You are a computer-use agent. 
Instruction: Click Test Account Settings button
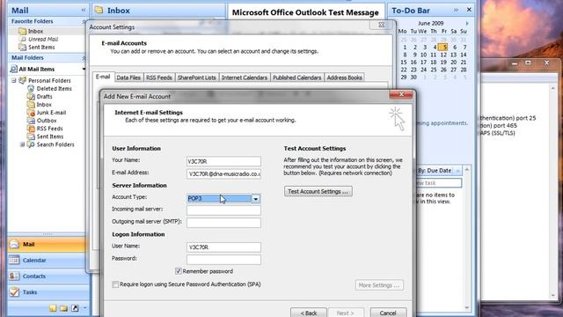tap(318, 192)
